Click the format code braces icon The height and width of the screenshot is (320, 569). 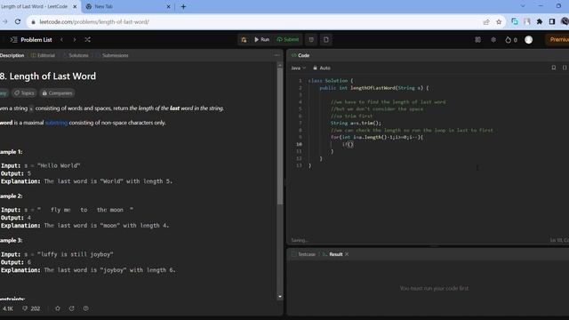click(565, 68)
